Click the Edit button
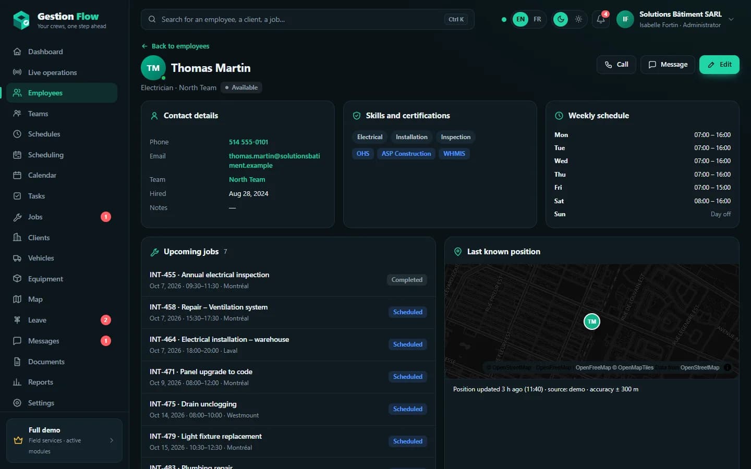 tap(719, 65)
